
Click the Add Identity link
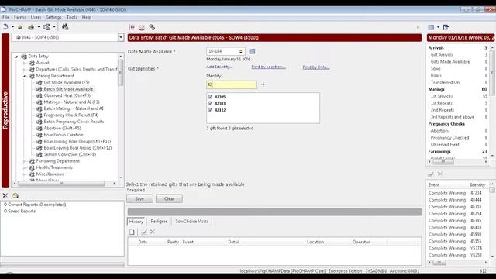tap(219, 67)
